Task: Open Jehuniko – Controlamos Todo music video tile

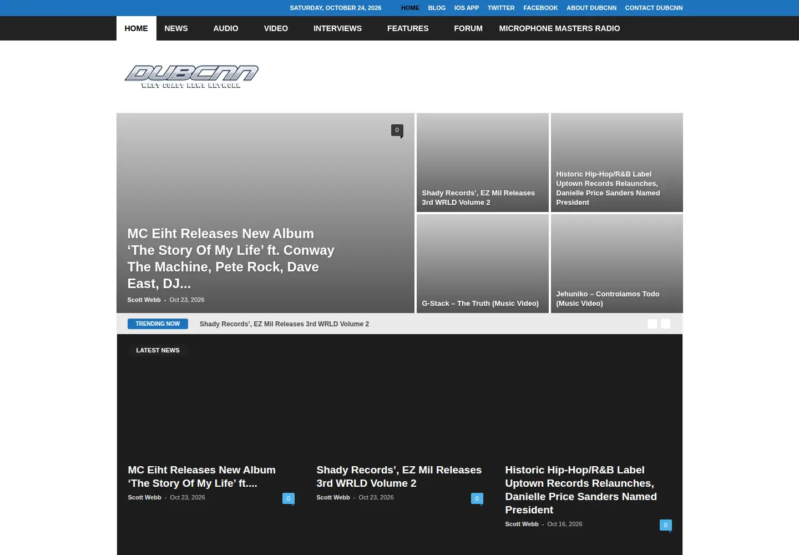Action: tap(608, 299)
